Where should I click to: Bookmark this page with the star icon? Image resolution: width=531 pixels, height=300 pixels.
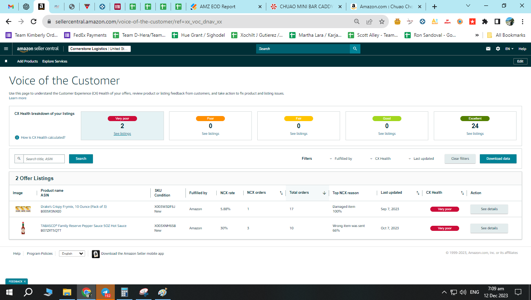382,21
